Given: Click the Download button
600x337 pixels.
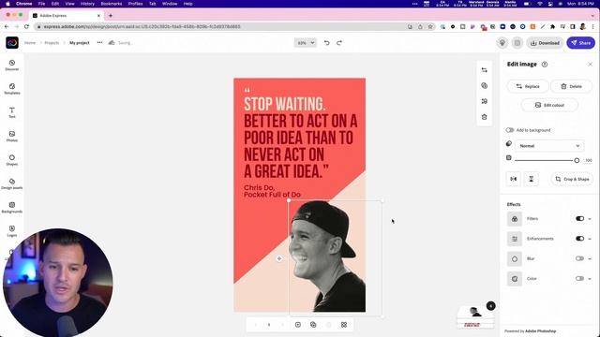Looking at the screenshot, I should (x=545, y=43).
